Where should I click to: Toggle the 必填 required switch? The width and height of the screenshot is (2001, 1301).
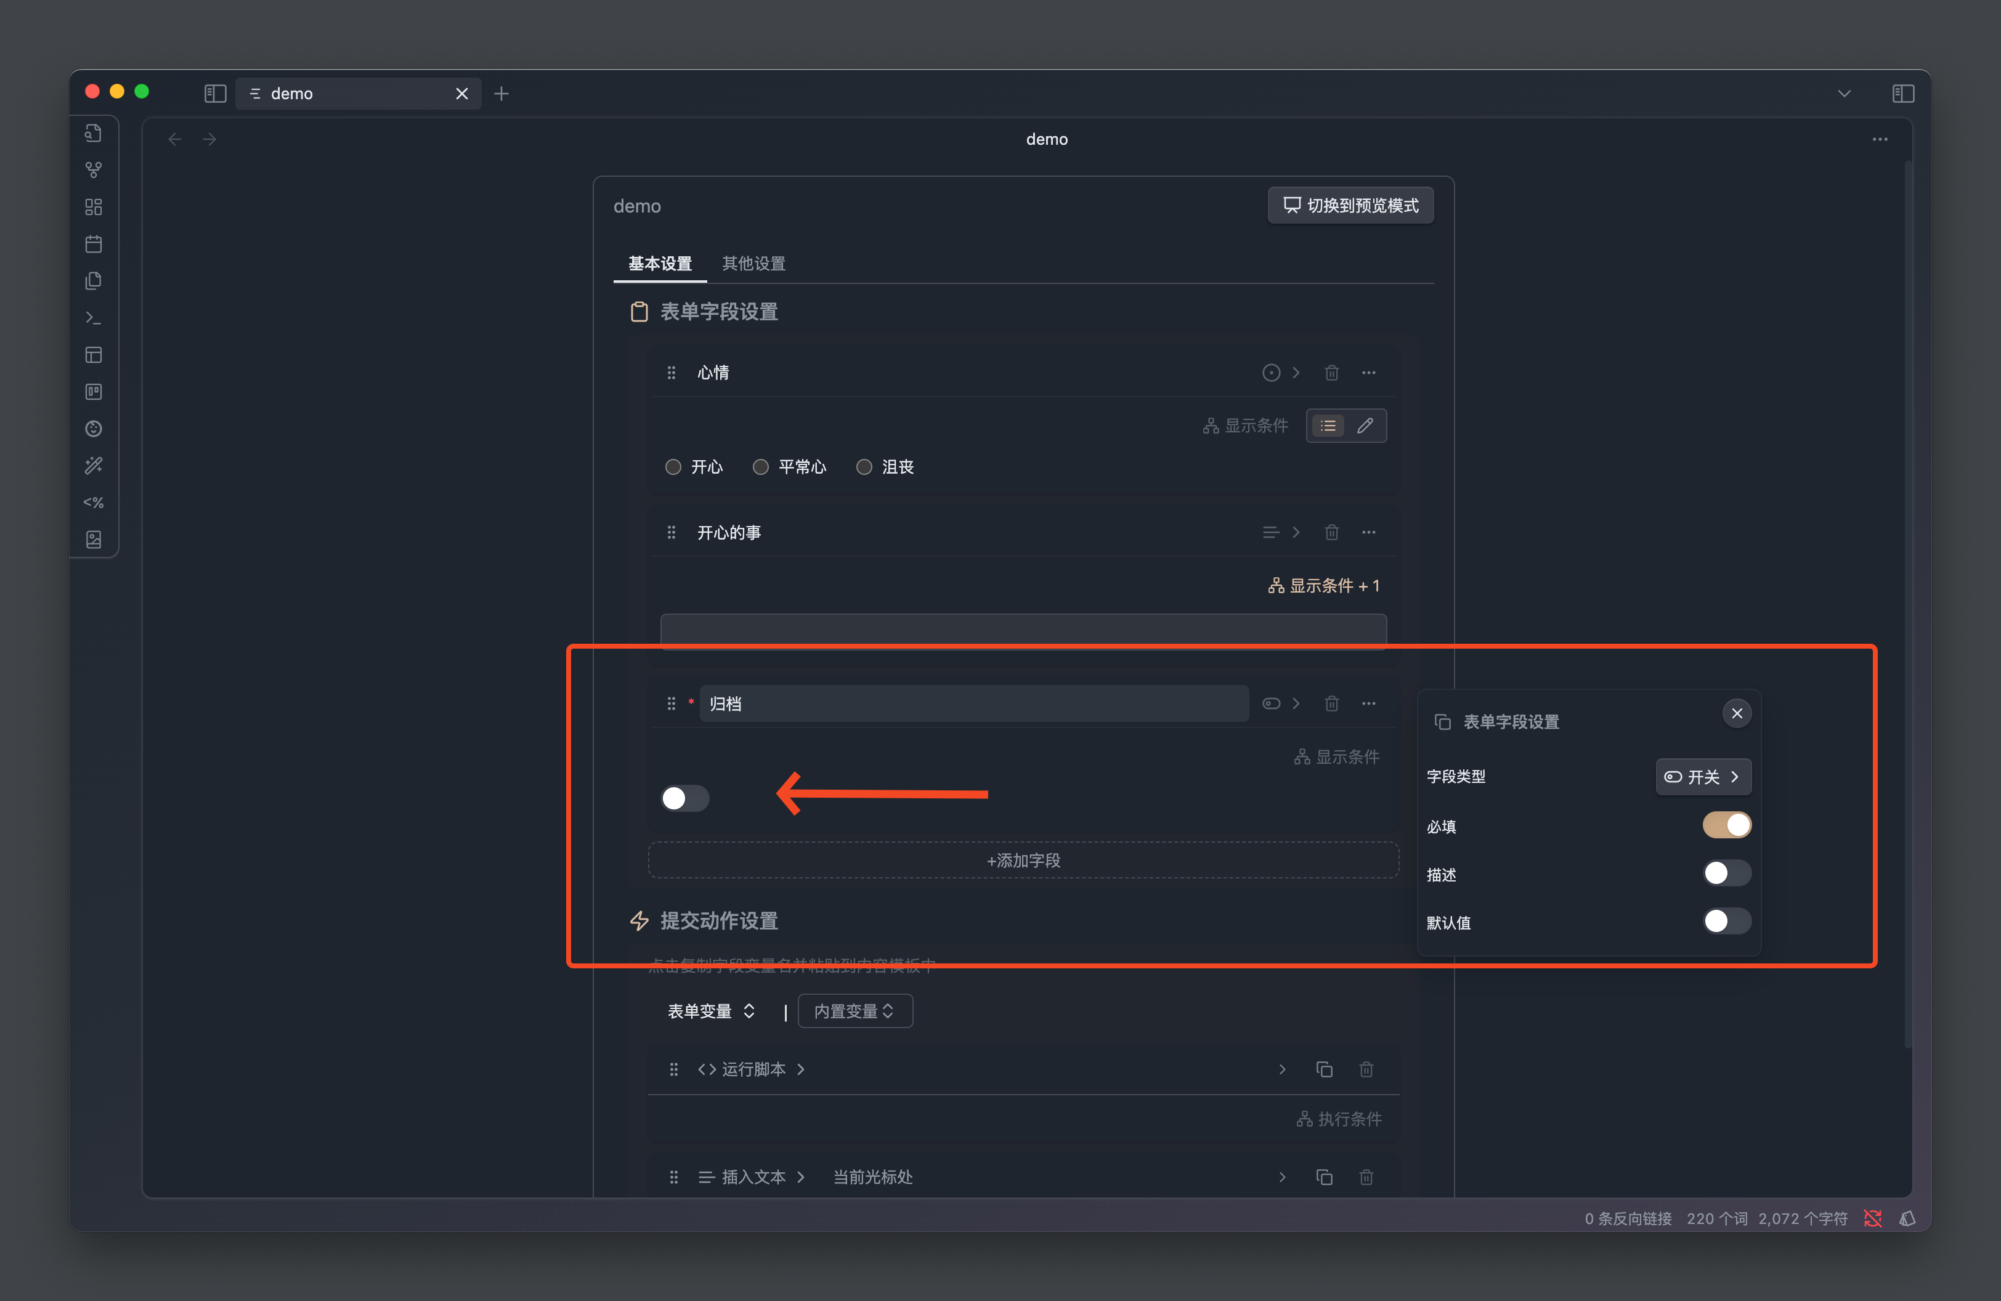click(x=1726, y=825)
